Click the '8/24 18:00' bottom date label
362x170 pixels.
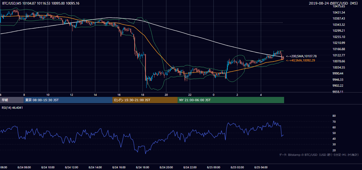pos(142,167)
